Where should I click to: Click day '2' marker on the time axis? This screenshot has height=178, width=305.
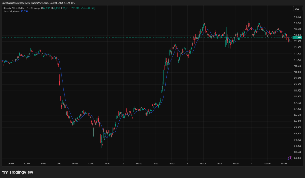[123, 163]
